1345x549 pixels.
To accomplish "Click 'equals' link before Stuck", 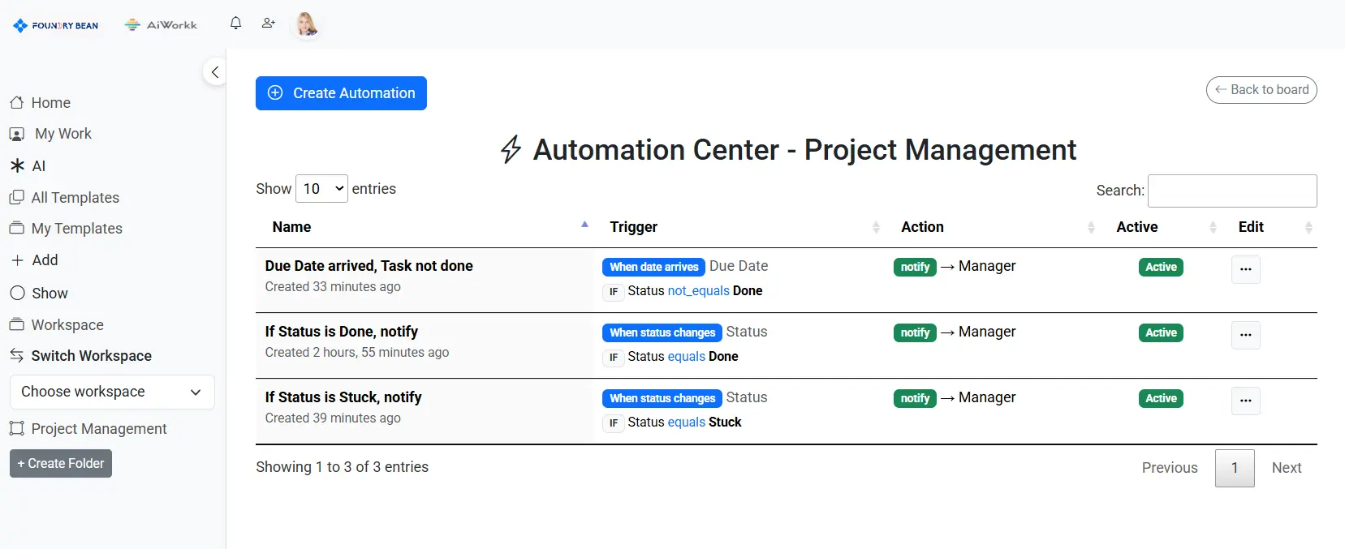I will (x=686, y=422).
